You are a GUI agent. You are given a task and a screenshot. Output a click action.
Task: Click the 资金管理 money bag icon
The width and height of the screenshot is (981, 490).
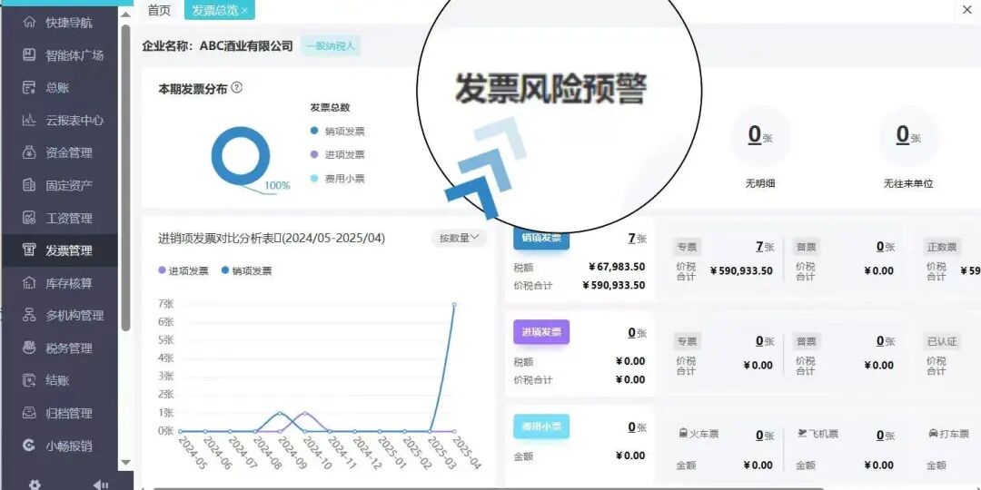pos(29,152)
